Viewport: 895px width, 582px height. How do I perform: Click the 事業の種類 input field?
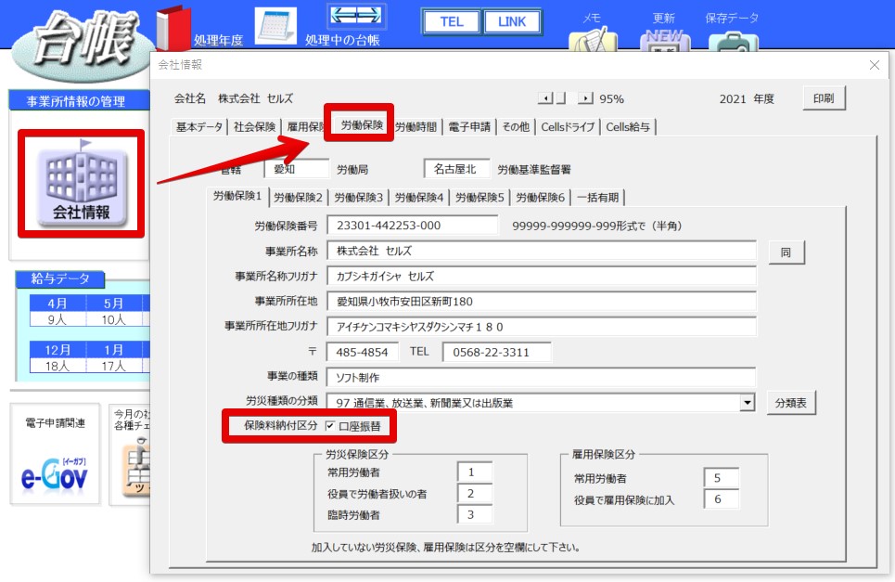(542, 378)
